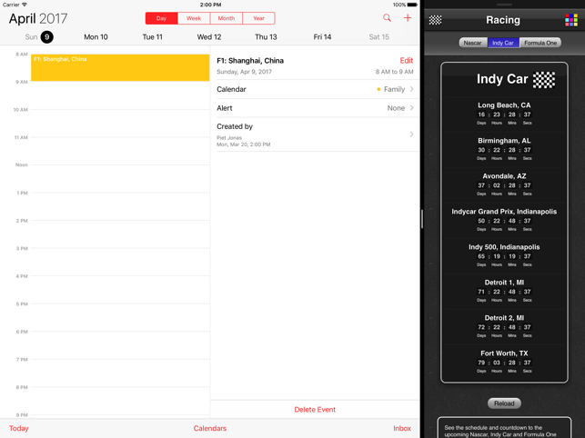Switch calendar to Day view

pyautogui.click(x=162, y=18)
